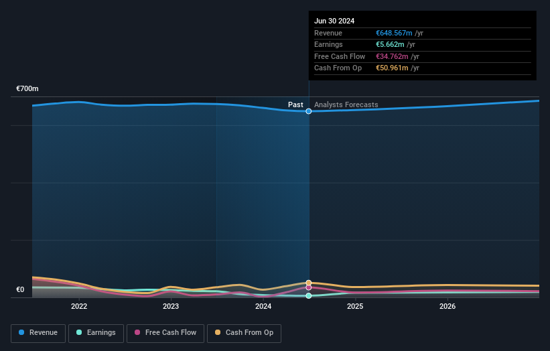Select the 2026 x-axis label
The image size is (550, 351).
pyautogui.click(x=448, y=306)
